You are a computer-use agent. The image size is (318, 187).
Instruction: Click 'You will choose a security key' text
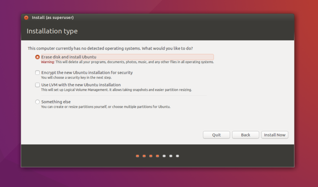coord(76,78)
